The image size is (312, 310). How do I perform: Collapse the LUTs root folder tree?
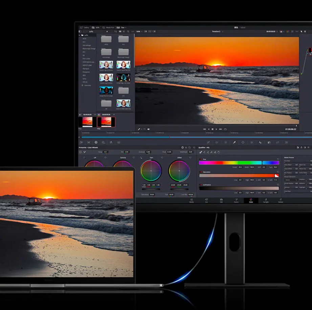[80, 35]
